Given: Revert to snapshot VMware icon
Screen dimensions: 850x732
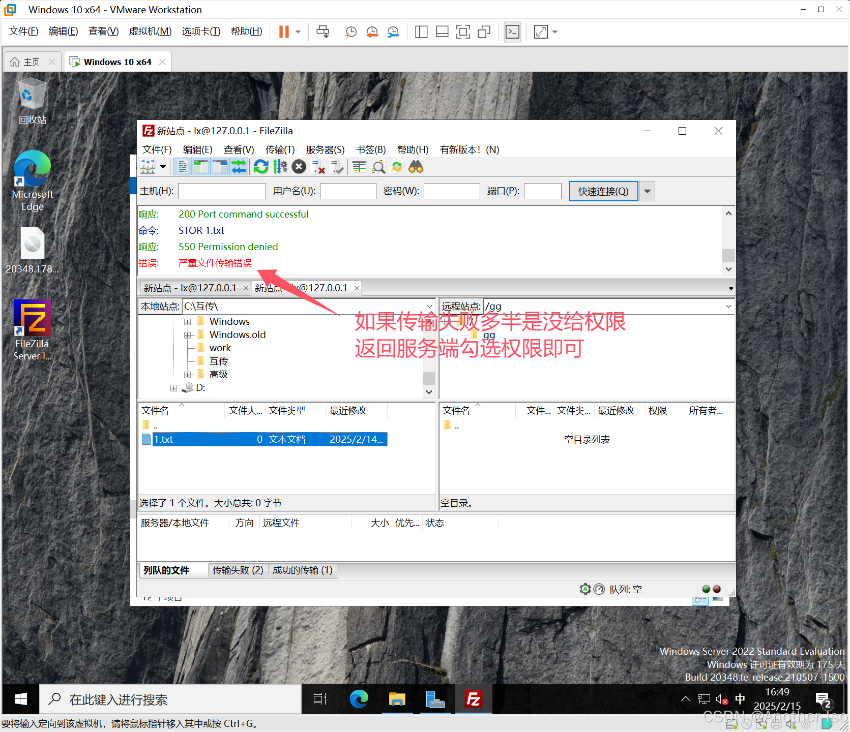Looking at the screenshot, I should tap(372, 32).
